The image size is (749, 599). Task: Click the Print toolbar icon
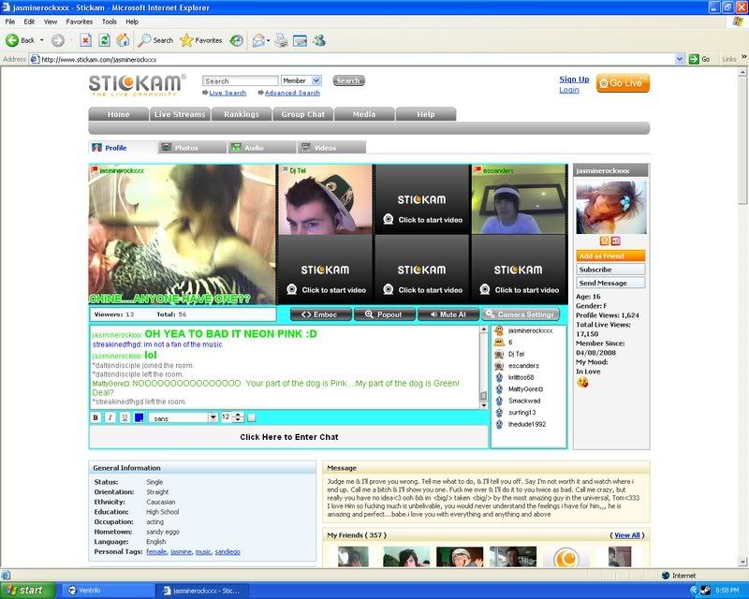pos(282,40)
